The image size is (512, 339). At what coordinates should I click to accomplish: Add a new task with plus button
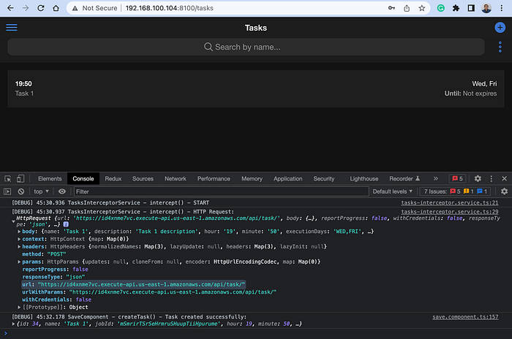(x=500, y=28)
